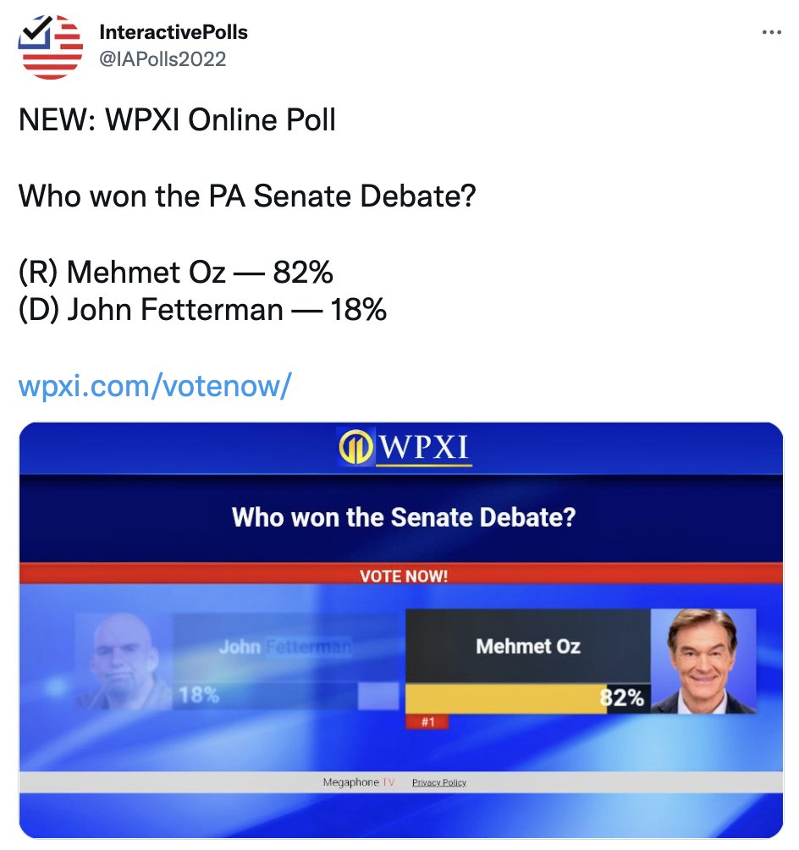Open the tweet's three-dot more menu
Viewport: 799px width, 850px height.
coord(771,32)
